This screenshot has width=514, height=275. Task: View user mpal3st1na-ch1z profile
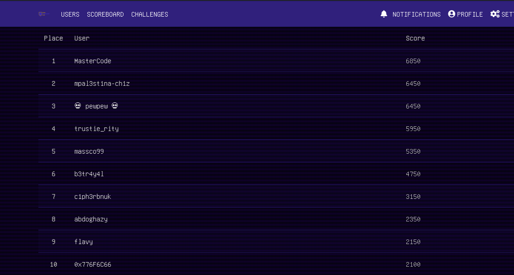pyautogui.click(x=98, y=84)
